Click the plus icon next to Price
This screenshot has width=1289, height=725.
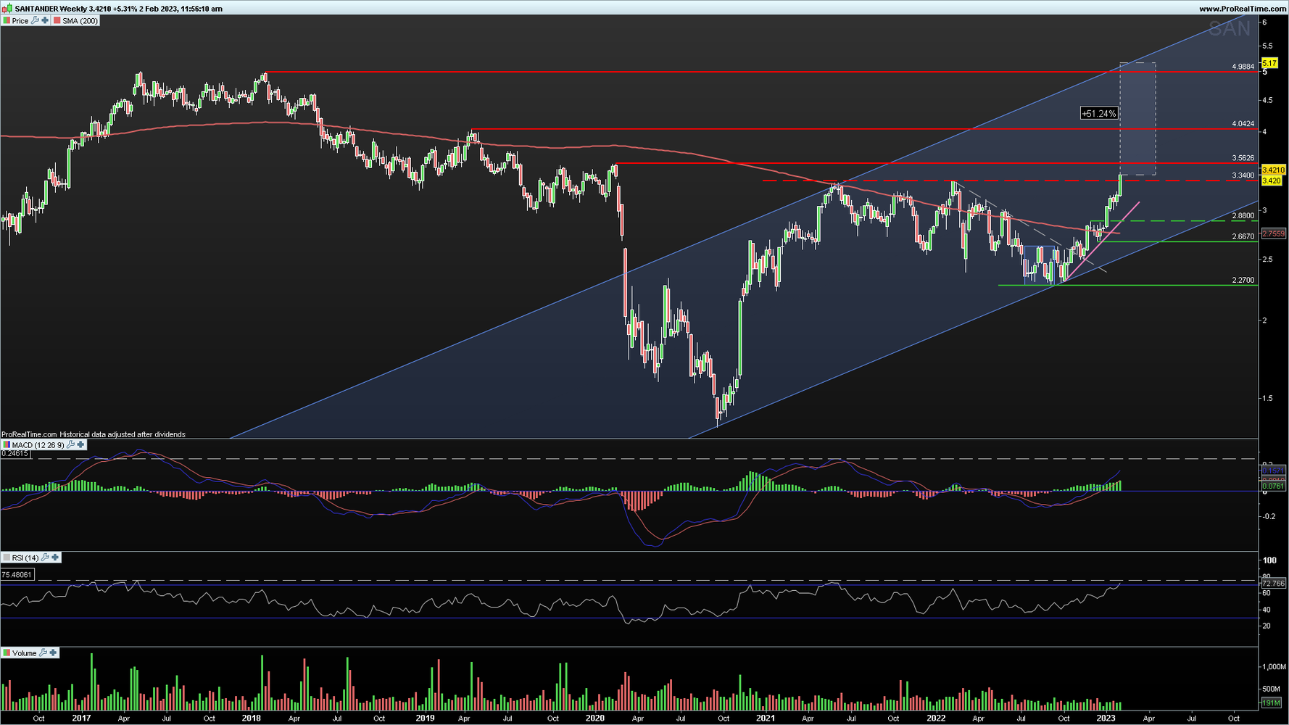[45, 20]
